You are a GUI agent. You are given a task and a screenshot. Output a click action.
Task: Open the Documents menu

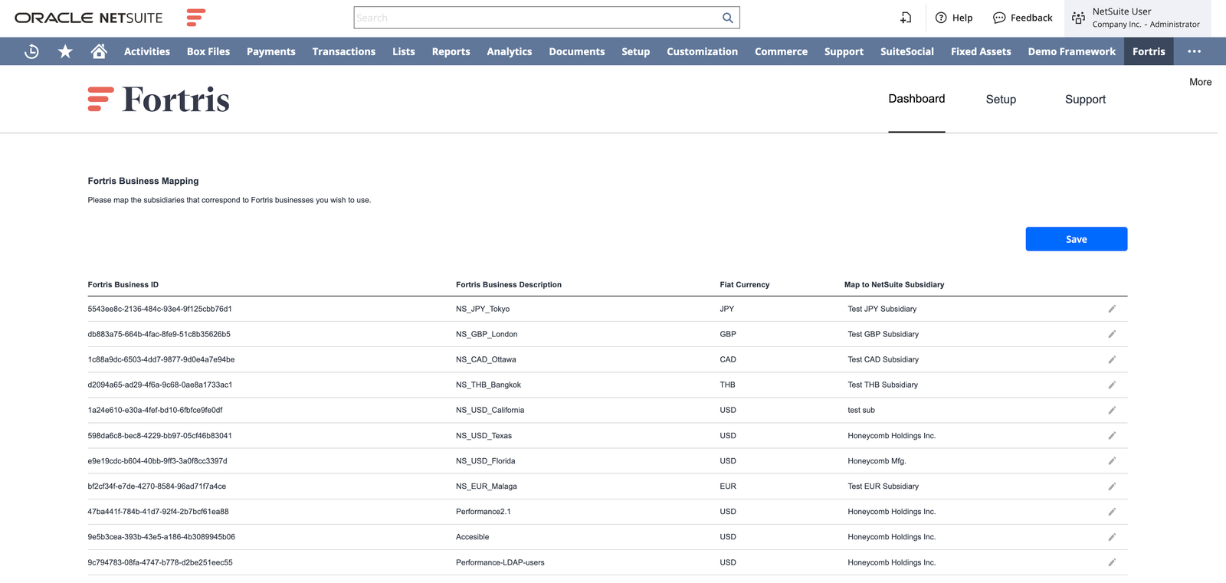[577, 51]
